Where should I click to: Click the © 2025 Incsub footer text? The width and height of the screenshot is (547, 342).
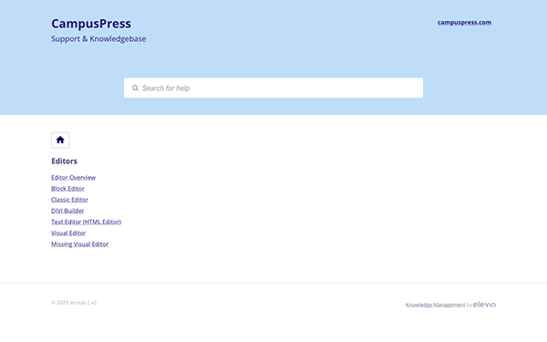(x=68, y=303)
